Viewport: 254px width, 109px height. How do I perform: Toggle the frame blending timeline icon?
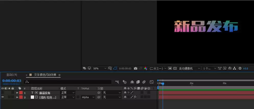(138, 82)
